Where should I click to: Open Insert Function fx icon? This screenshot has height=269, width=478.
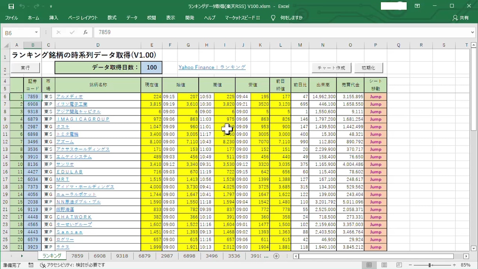[x=85, y=33]
